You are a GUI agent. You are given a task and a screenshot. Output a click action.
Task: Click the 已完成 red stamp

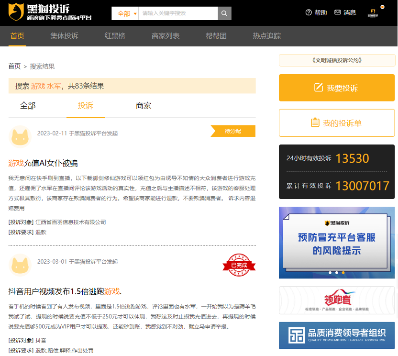click(x=239, y=265)
